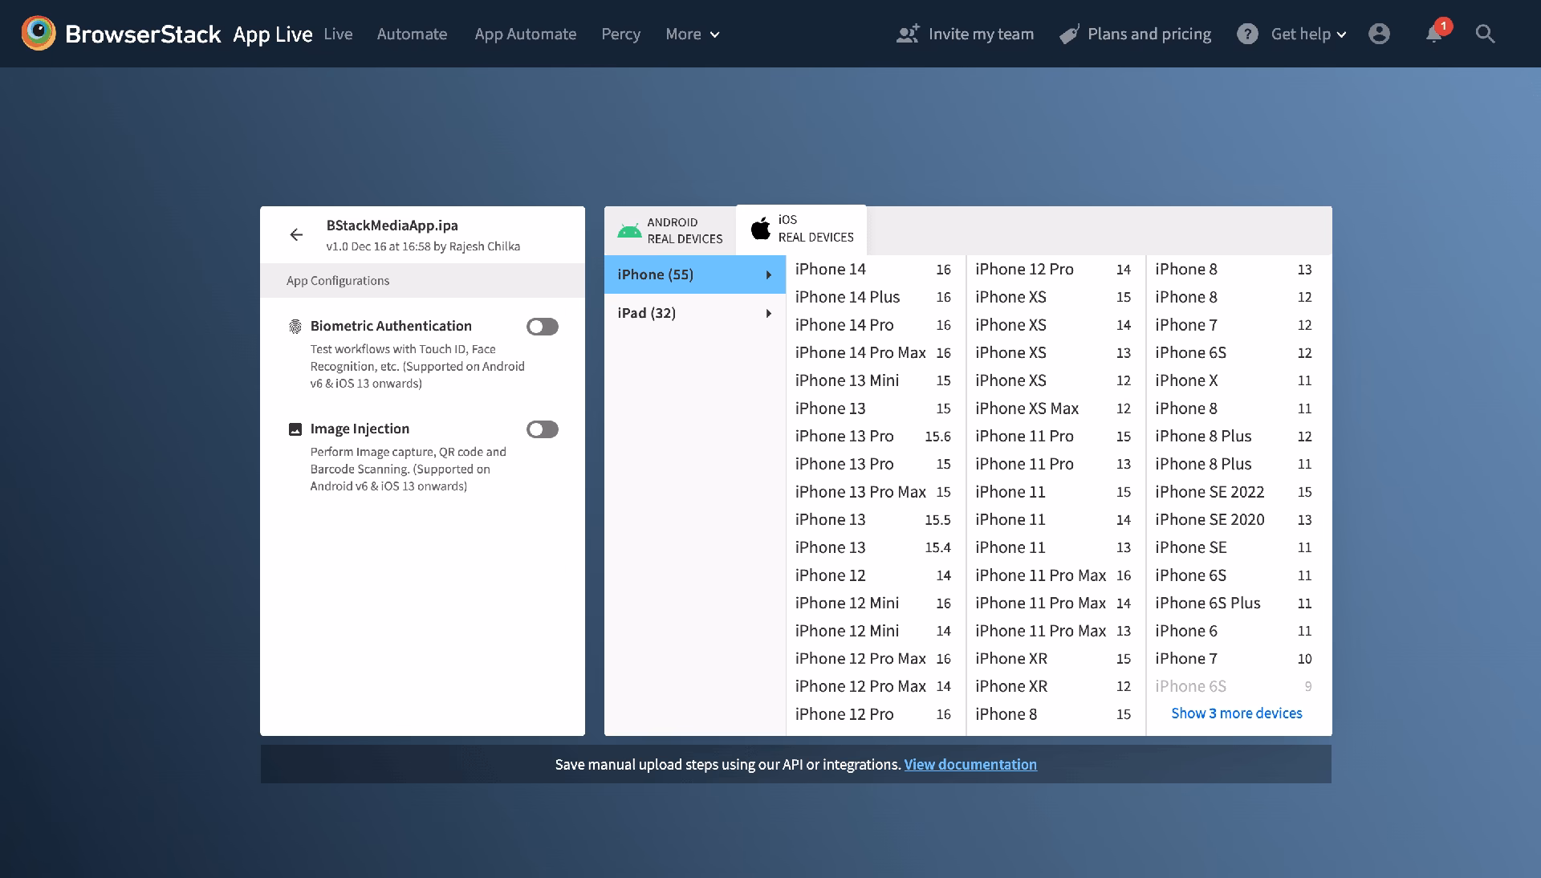Open the user account profile icon

(x=1379, y=34)
